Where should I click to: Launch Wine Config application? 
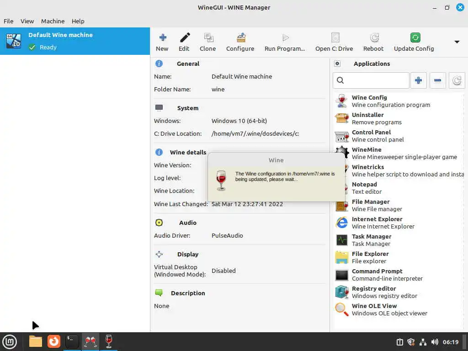pyautogui.click(x=399, y=101)
